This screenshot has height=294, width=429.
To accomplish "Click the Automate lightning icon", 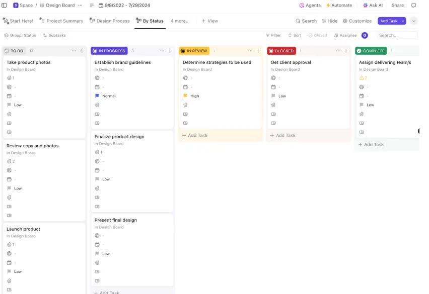I will pos(328,6).
